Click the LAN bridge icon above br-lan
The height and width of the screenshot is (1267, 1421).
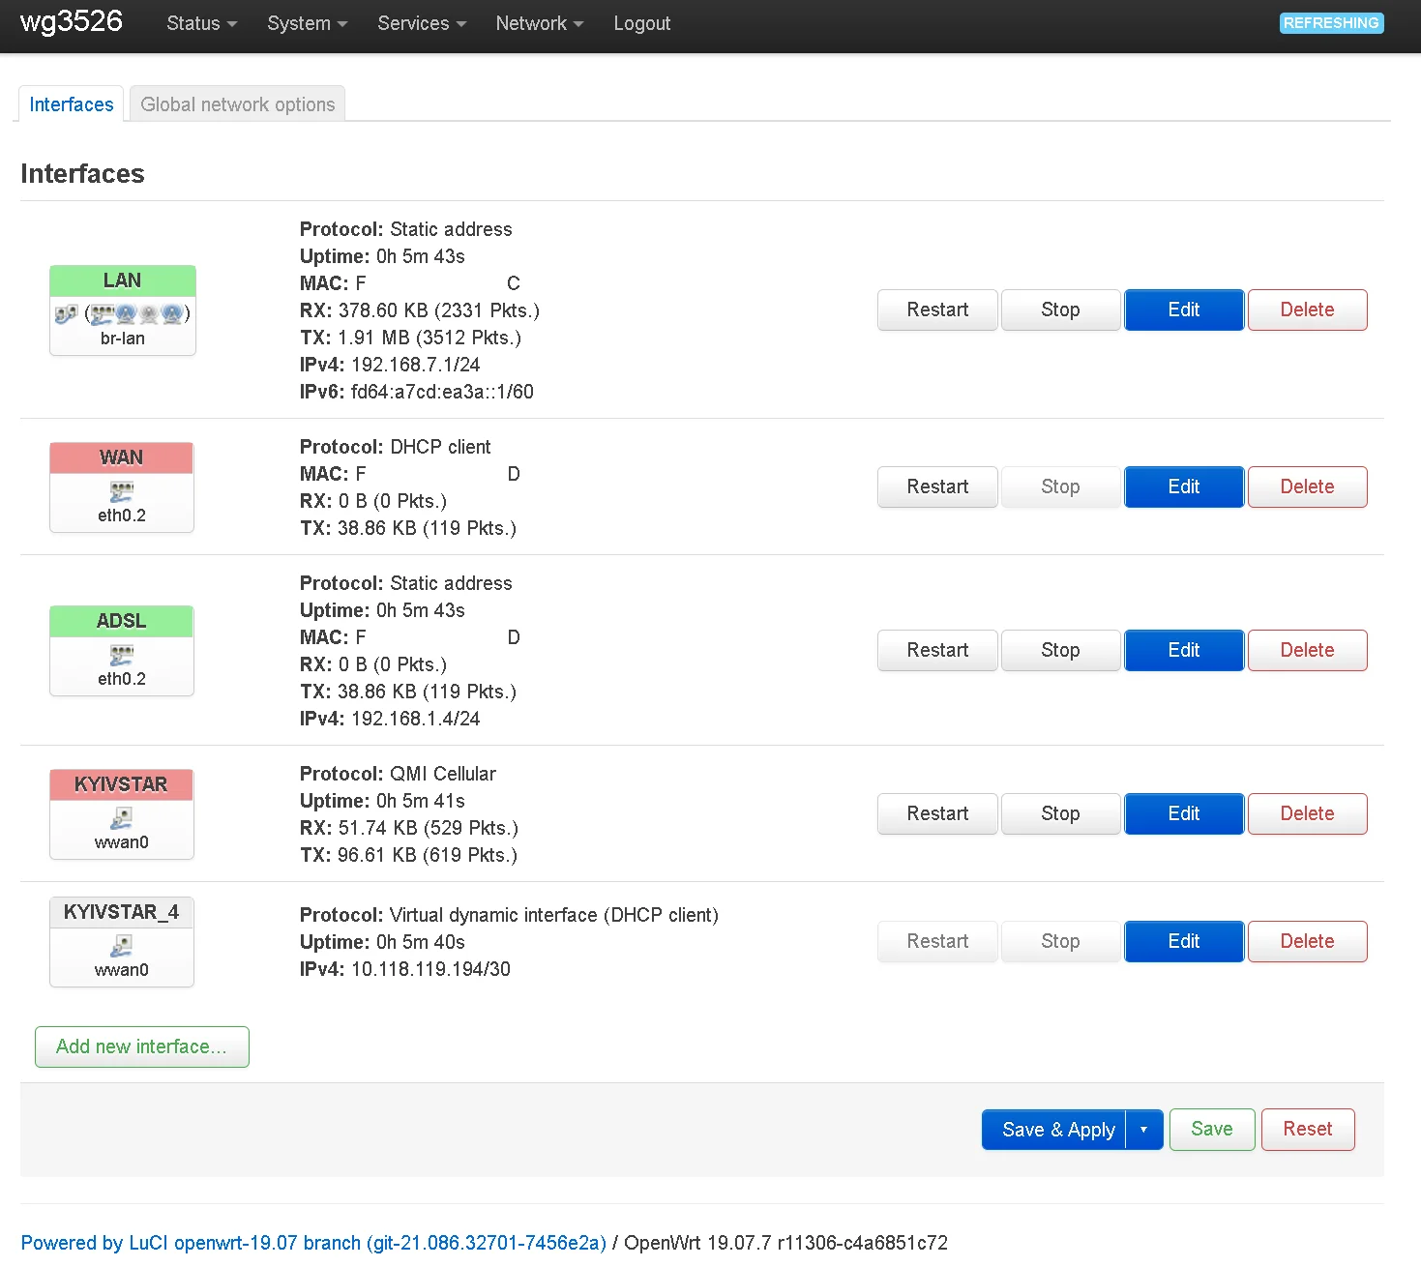pyautogui.click(x=67, y=314)
